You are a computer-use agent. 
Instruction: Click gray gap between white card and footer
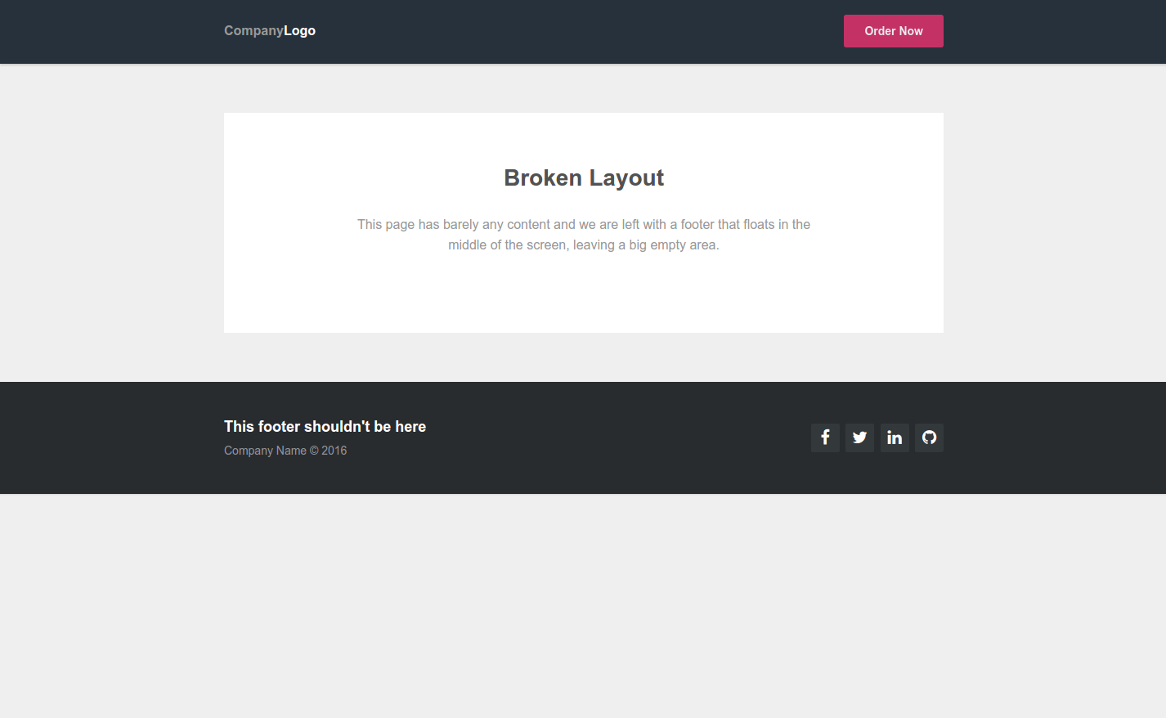(583, 357)
